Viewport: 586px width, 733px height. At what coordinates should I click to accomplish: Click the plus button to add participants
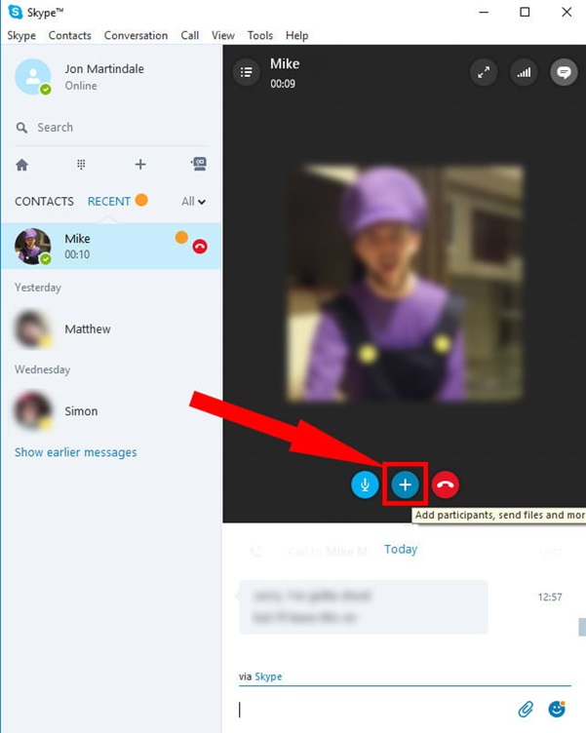point(405,484)
